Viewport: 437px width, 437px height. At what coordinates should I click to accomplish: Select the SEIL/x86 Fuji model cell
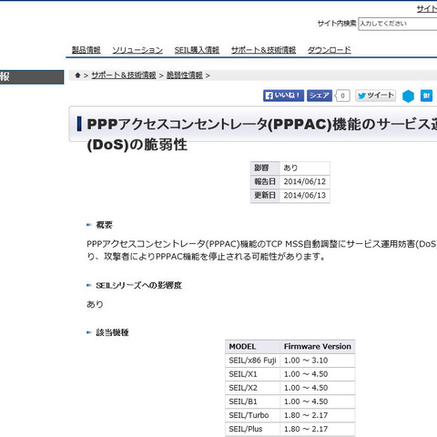[x=252, y=361]
